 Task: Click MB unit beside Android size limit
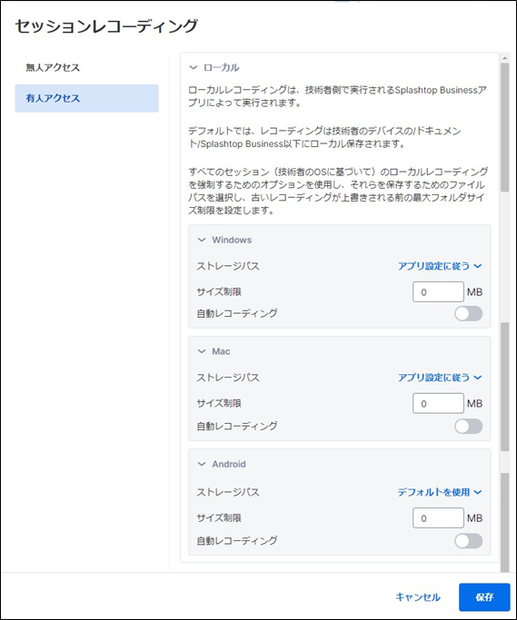(474, 518)
